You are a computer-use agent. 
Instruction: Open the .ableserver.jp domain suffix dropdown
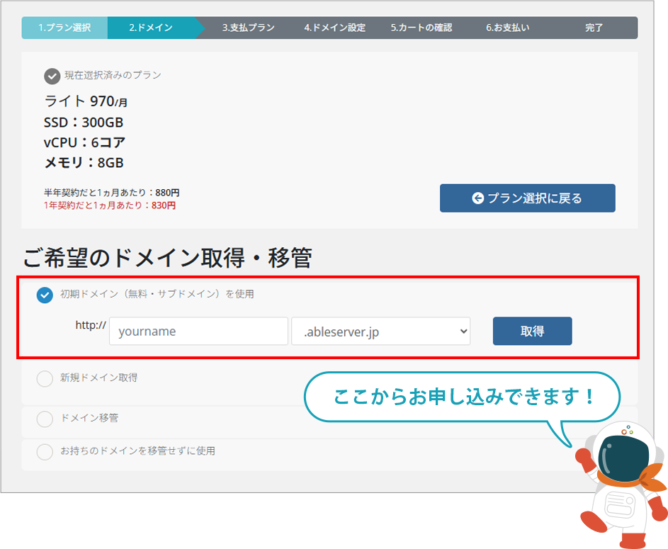(381, 331)
